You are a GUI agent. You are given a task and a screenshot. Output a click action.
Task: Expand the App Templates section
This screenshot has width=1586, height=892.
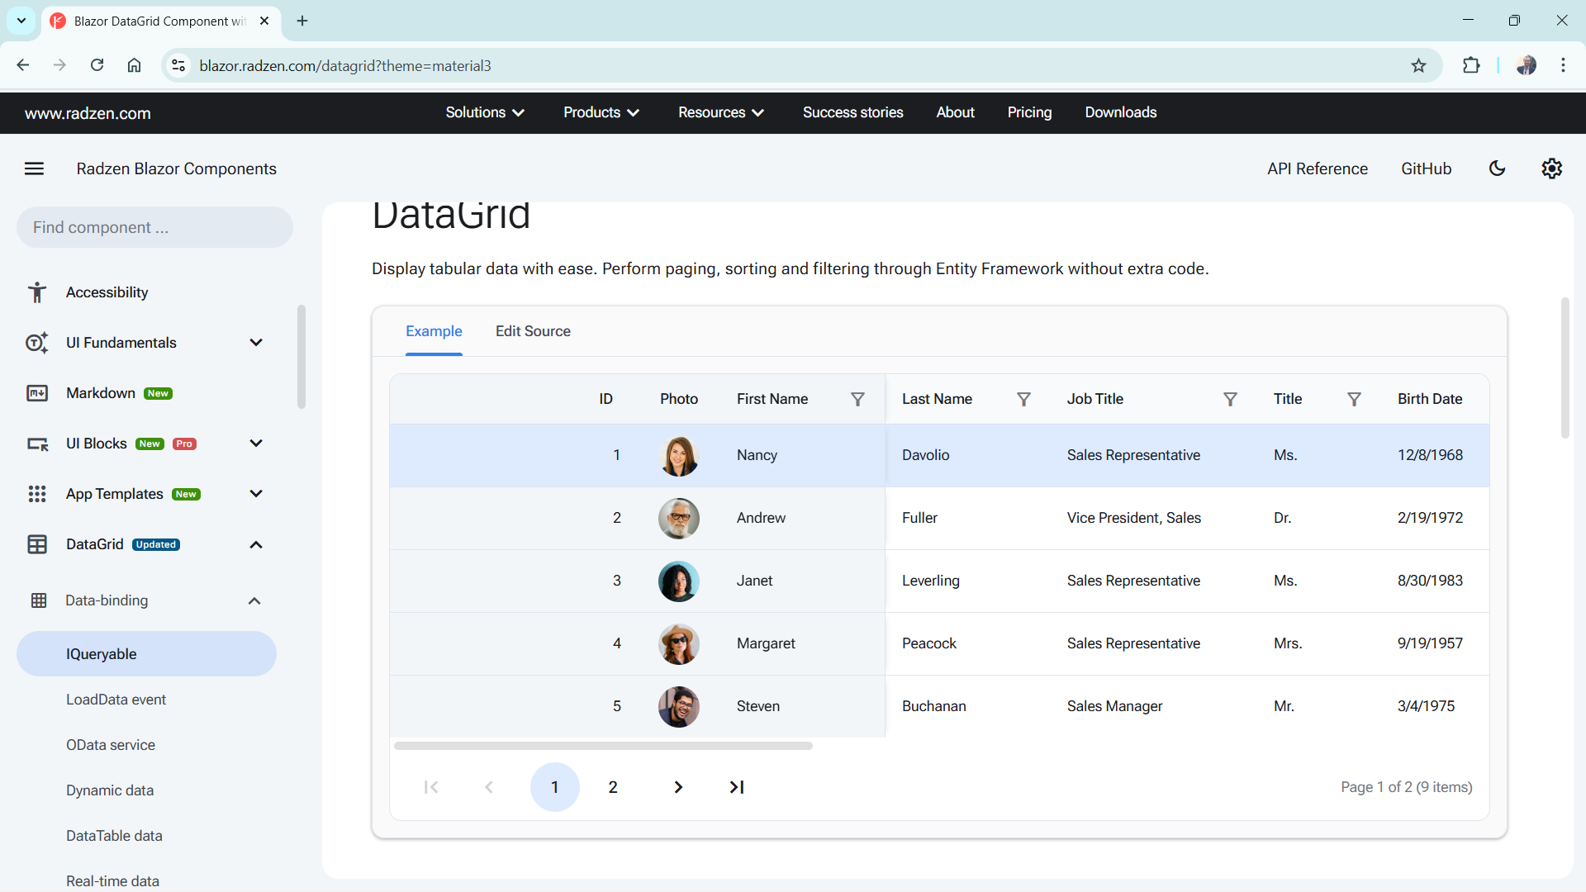256,494
